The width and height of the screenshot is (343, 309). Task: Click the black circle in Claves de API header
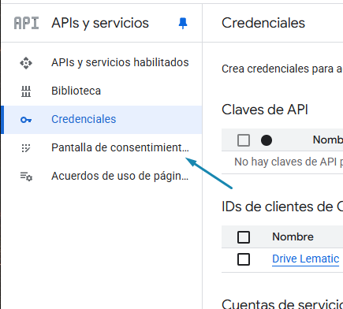267,140
